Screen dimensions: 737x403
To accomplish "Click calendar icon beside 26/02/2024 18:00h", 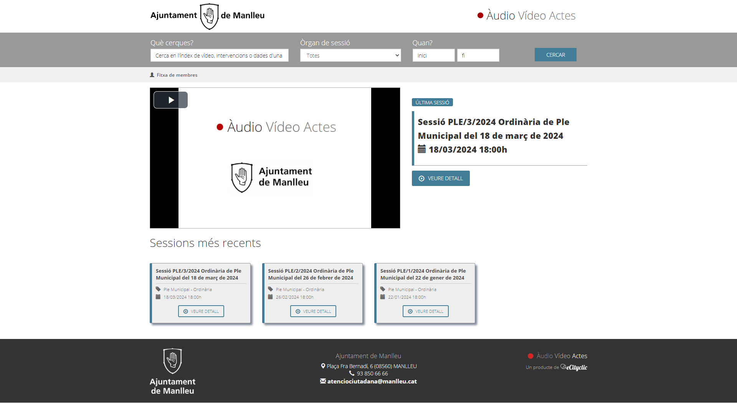I will [x=270, y=297].
